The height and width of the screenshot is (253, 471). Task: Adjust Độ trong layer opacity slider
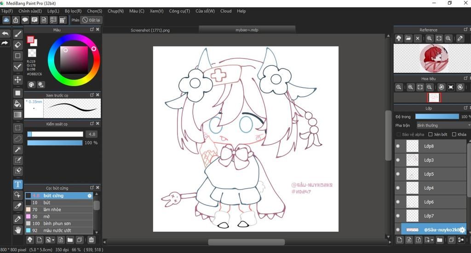(437, 116)
